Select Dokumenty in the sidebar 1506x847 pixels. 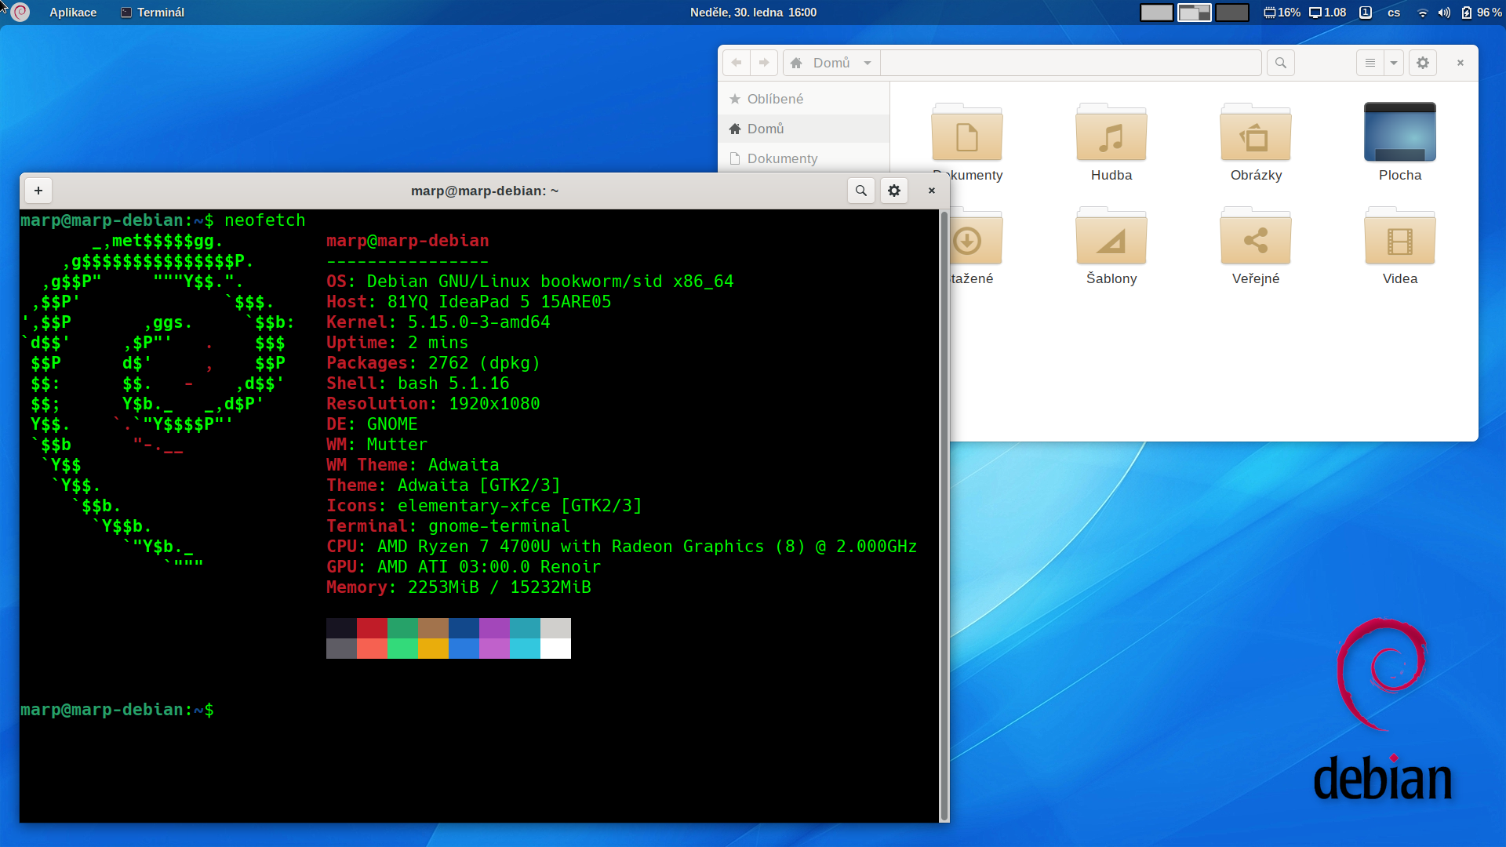[x=804, y=158]
